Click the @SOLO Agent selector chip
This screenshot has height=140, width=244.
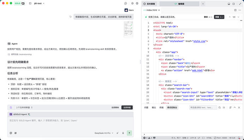click(20, 114)
